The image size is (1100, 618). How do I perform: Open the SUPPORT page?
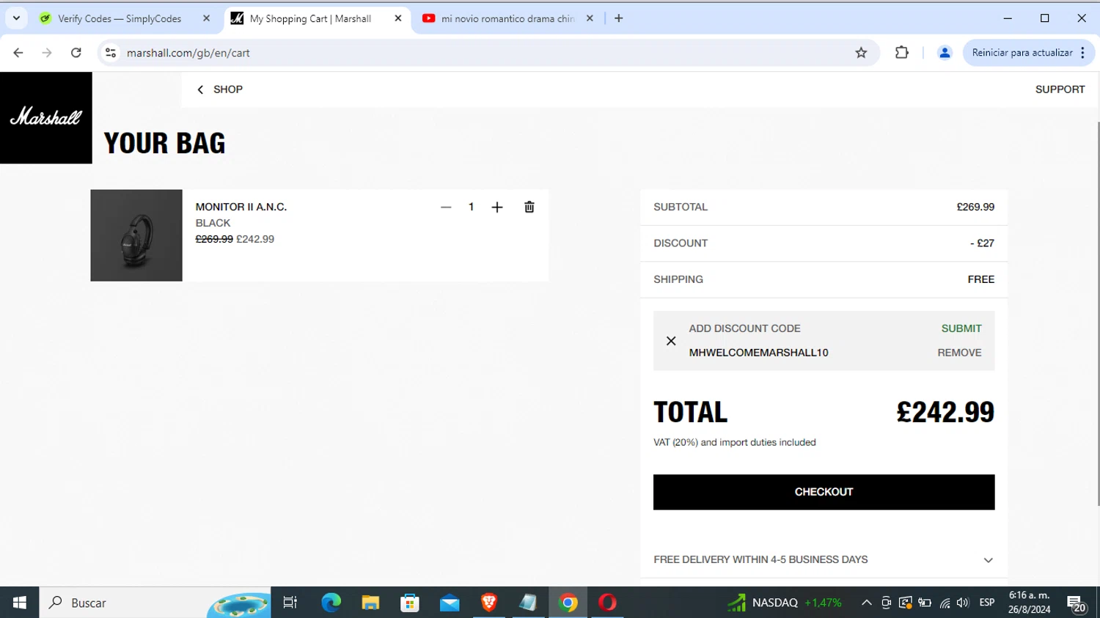1060,89
